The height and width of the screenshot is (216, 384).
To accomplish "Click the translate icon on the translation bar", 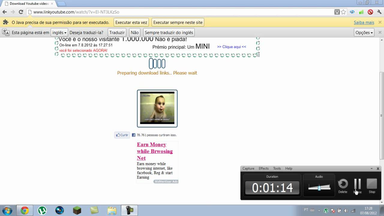I will pyautogui.click(x=6, y=32).
